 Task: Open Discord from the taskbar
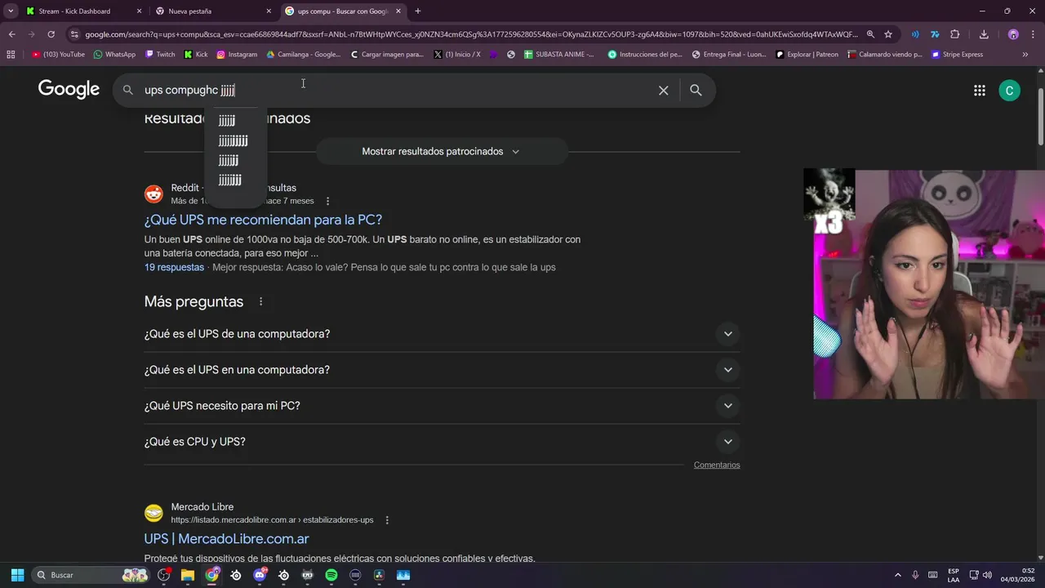click(260, 575)
